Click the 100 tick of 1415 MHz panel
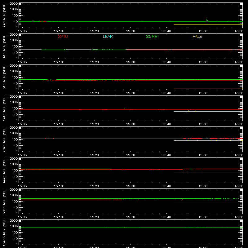 click(x=15, y=108)
